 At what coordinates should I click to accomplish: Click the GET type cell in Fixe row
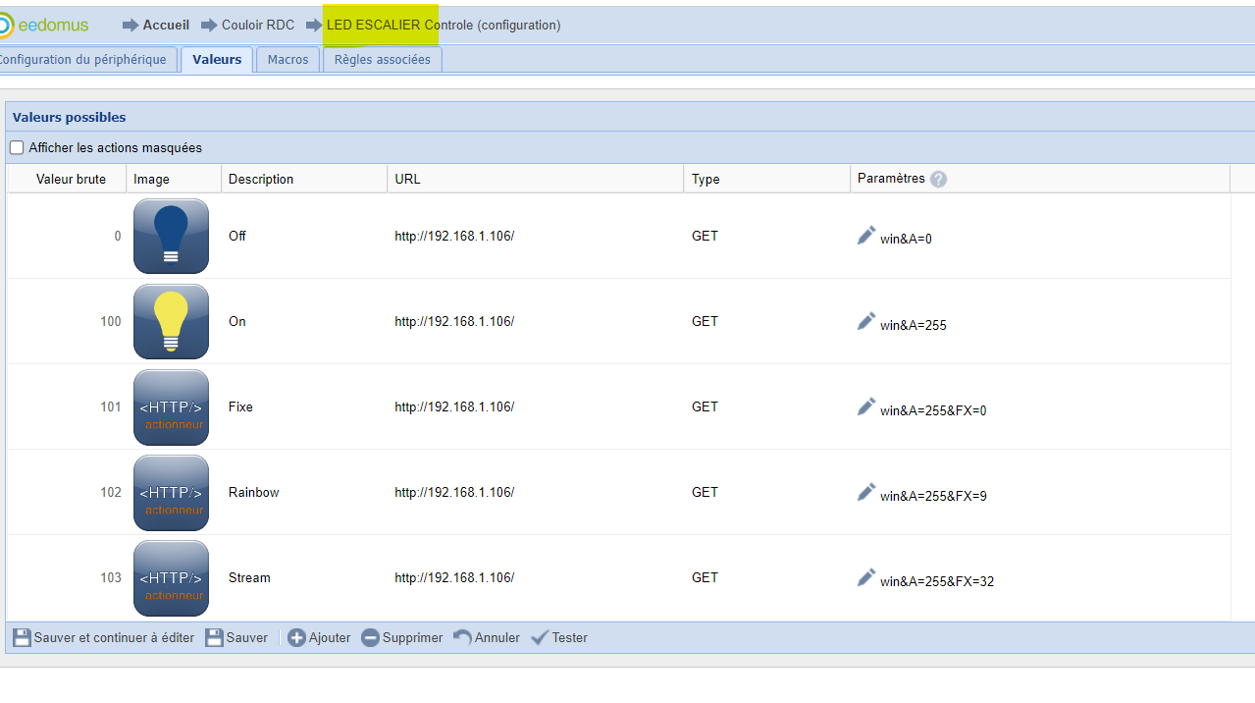click(x=766, y=406)
